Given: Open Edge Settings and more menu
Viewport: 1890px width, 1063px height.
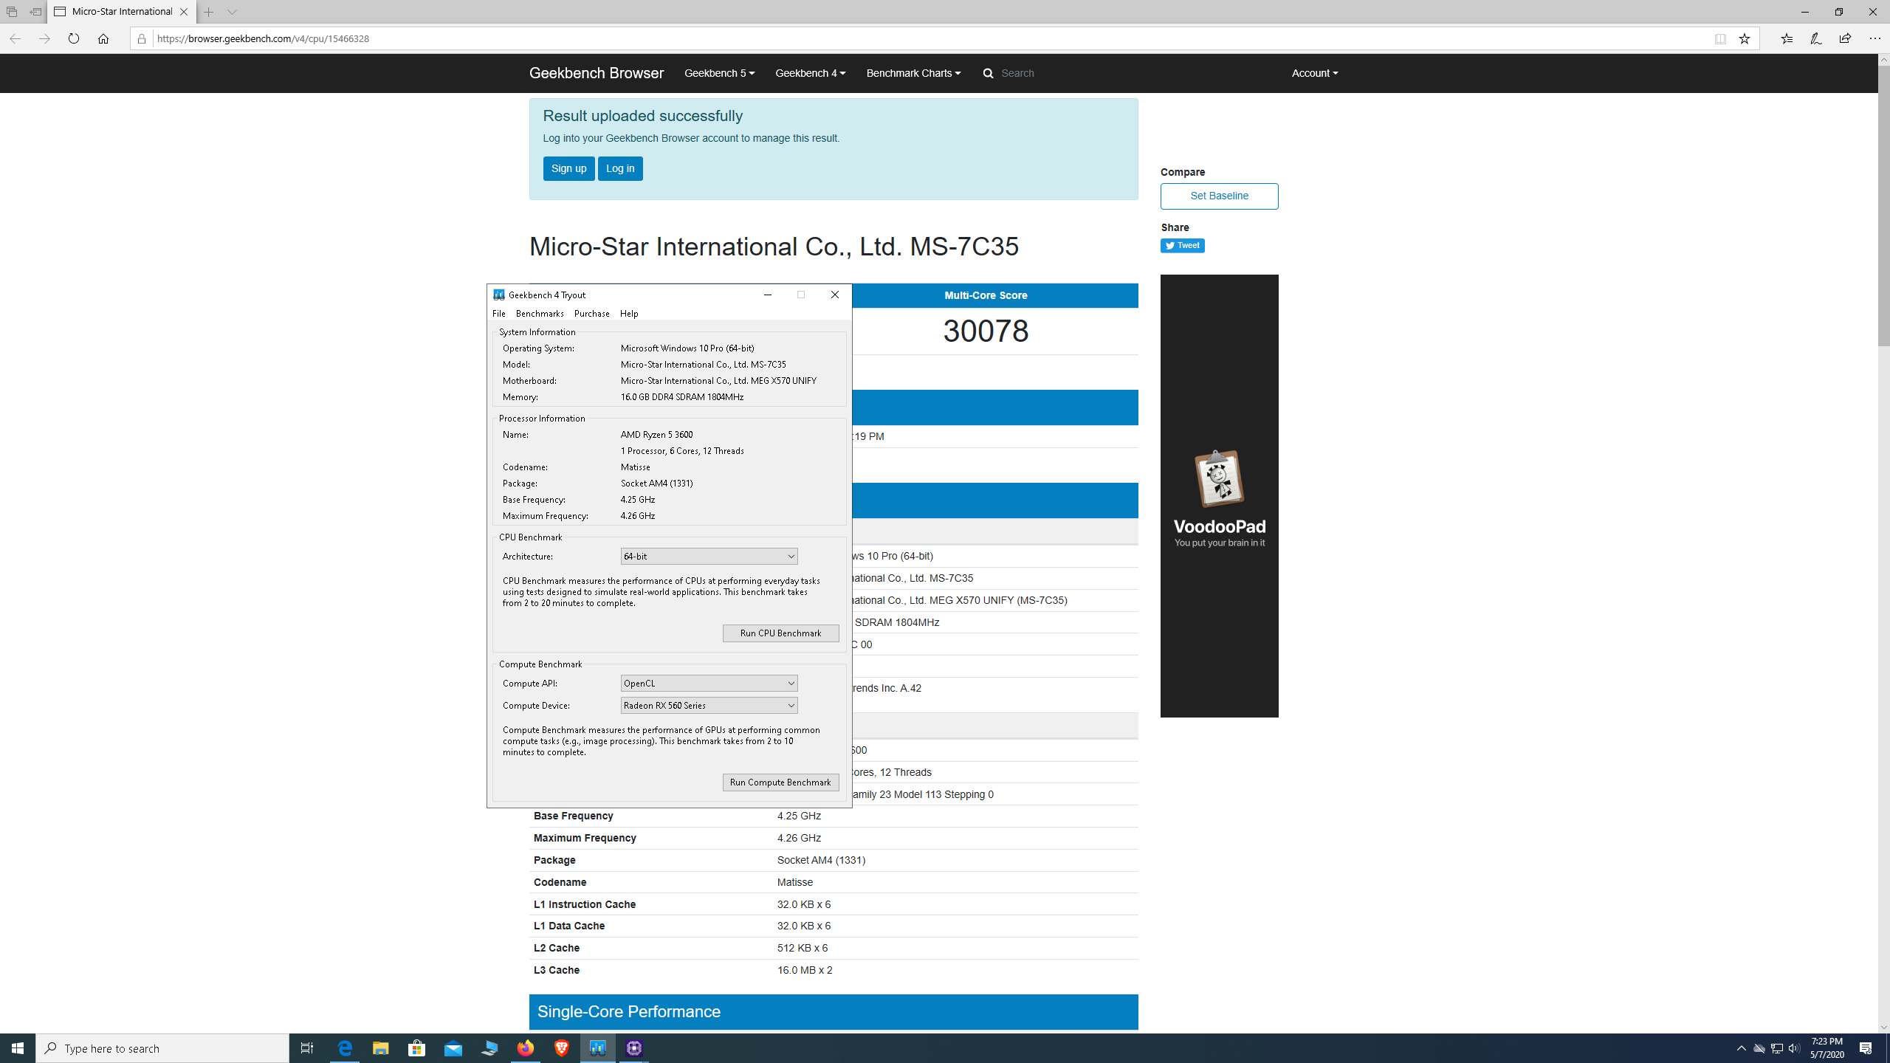Looking at the screenshot, I should coord(1874,38).
